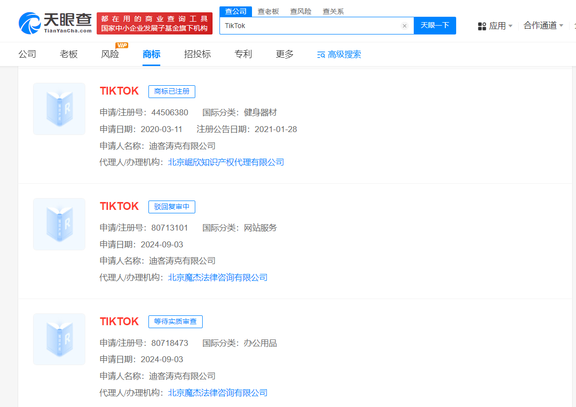Image resolution: width=576 pixels, height=407 pixels.
Task: Open trademark thumbnail for 网站服务 entry
Action: point(59,224)
